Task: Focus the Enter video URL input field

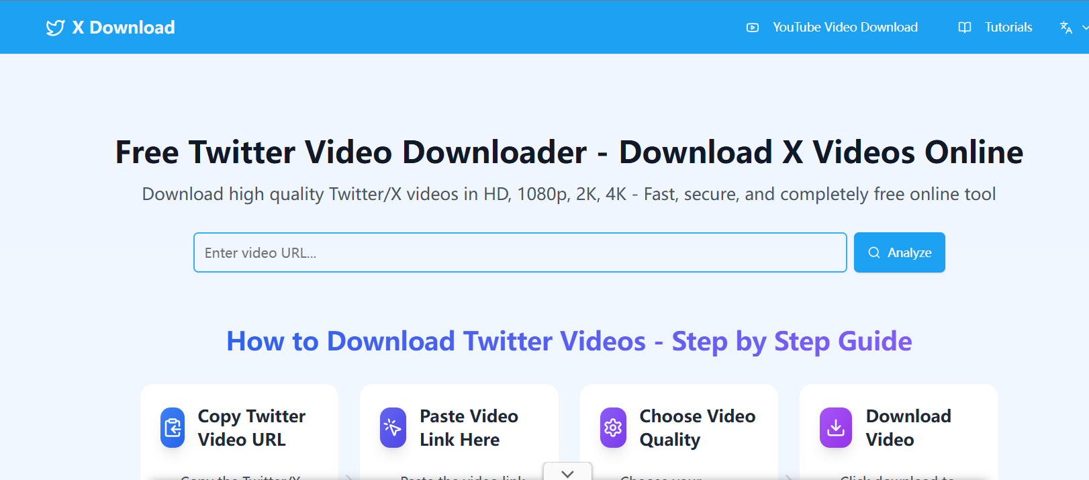Action: pos(520,252)
